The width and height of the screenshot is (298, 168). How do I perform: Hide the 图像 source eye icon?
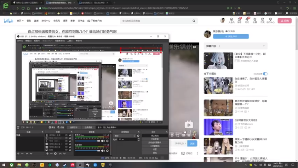[66, 150]
